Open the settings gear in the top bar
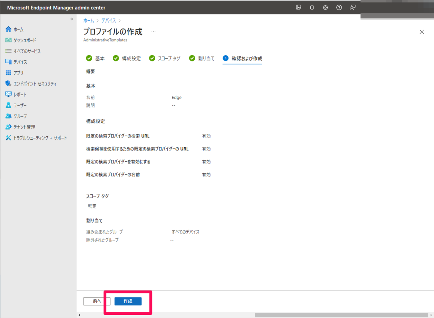Screen dimensions: 434x318 (x=325, y=7)
